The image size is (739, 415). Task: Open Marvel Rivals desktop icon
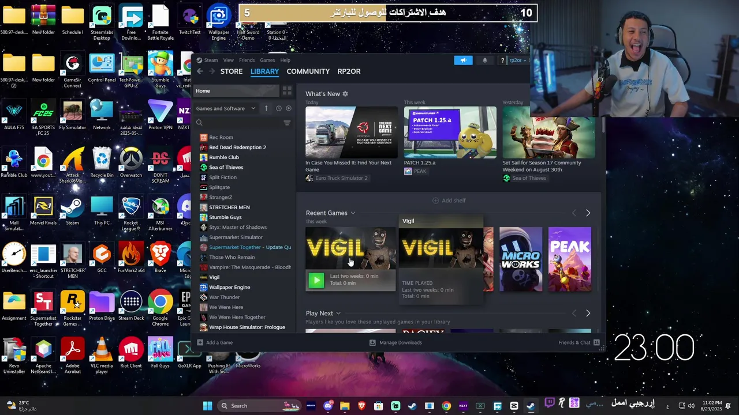(43, 210)
